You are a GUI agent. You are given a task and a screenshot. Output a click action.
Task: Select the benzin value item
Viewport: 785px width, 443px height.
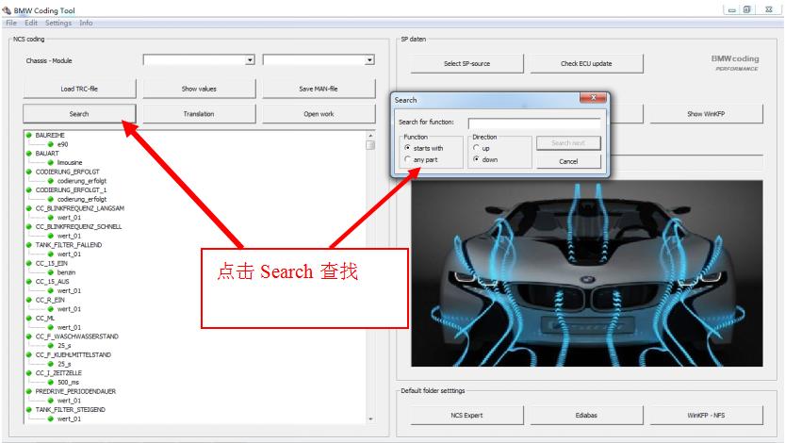tap(66, 272)
